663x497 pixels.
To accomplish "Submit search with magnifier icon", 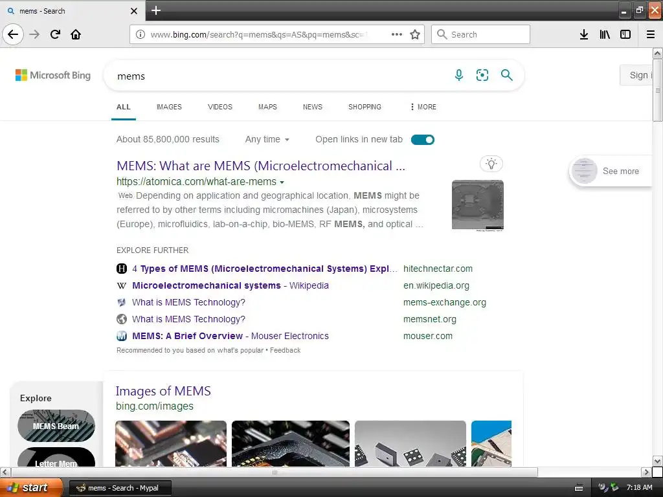I will pyautogui.click(x=506, y=75).
